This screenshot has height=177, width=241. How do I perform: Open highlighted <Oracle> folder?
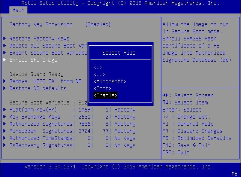pos(105,95)
